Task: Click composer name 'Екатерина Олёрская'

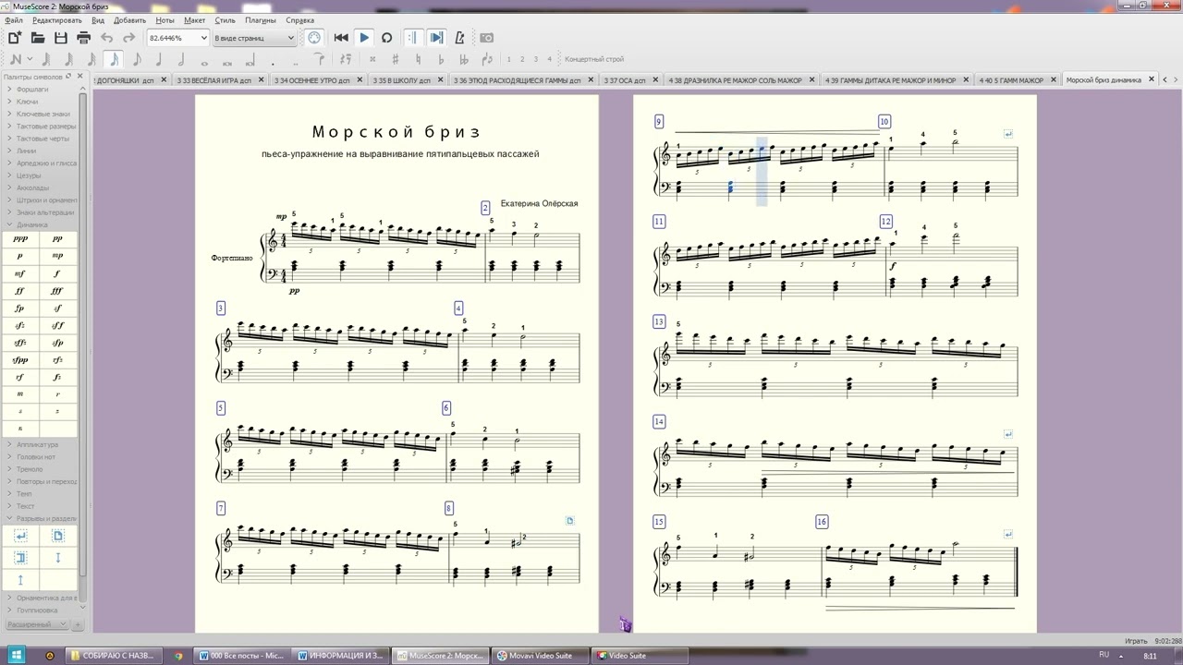Action: [x=539, y=203]
